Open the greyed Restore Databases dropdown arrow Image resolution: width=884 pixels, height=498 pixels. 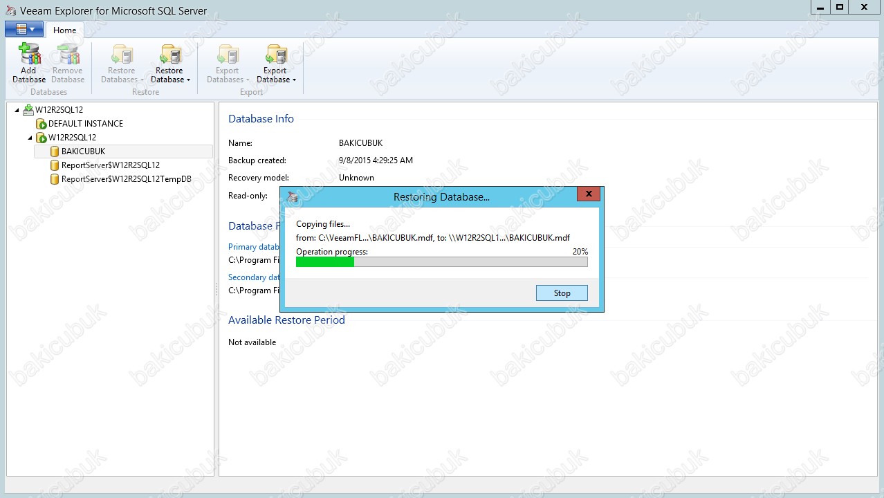[142, 80]
